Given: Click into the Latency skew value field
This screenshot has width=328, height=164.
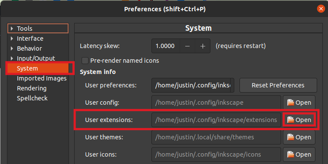Looking at the screenshot, I should (166, 46).
